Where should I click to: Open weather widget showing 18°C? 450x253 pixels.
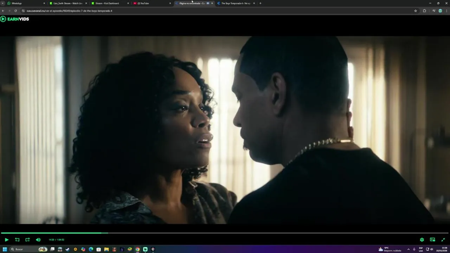pos(390,249)
